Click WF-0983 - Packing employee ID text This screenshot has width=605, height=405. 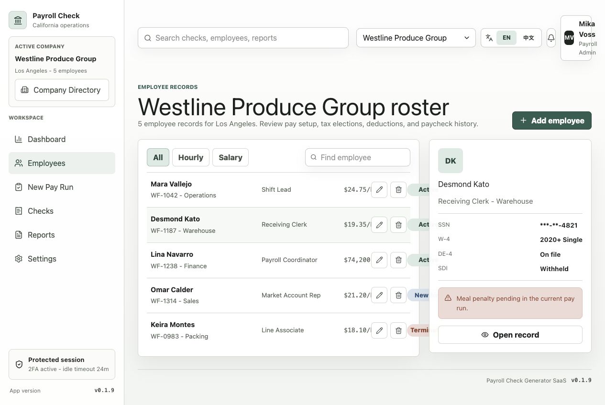coord(179,337)
